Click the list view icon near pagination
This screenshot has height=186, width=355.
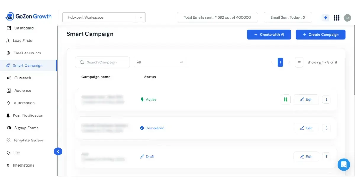[x=299, y=62]
